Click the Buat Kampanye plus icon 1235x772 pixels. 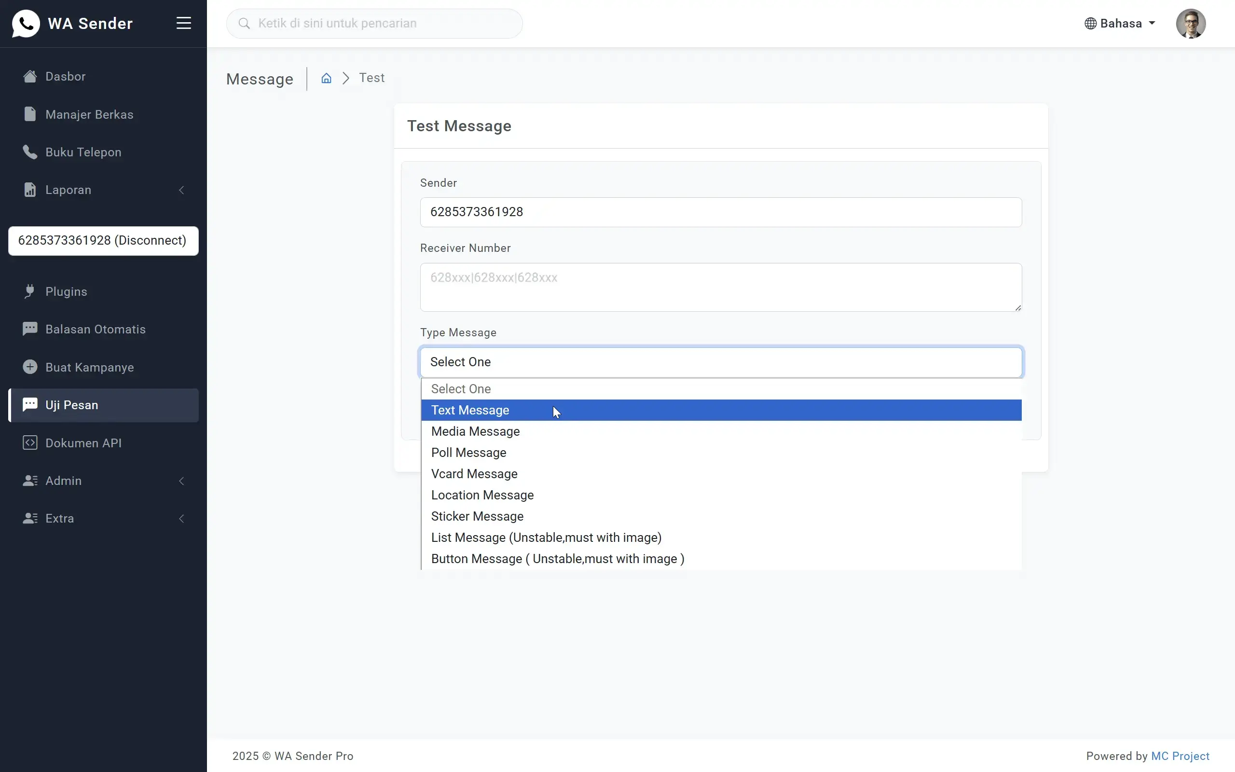pyautogui.click(x=29, y=367)
